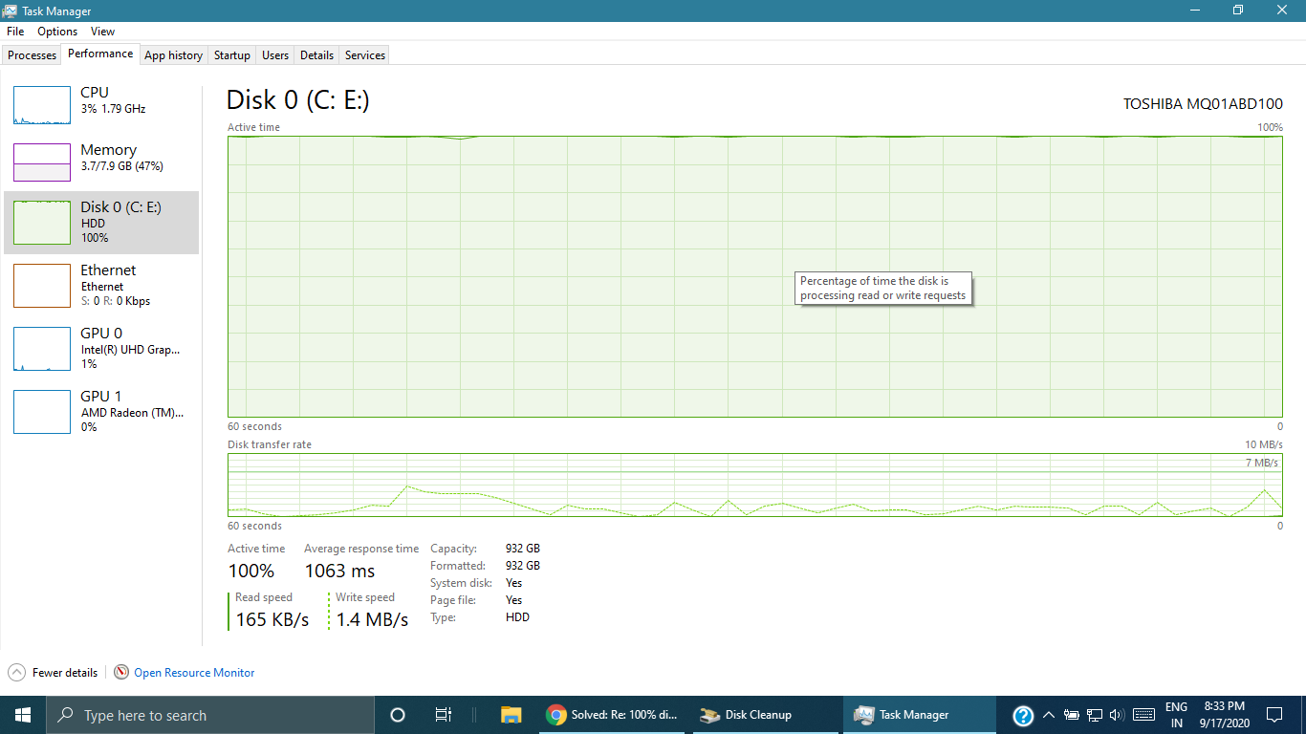Open the touch keyboard from the tray
1306x734 pixels.
[x=1144, y=714]
